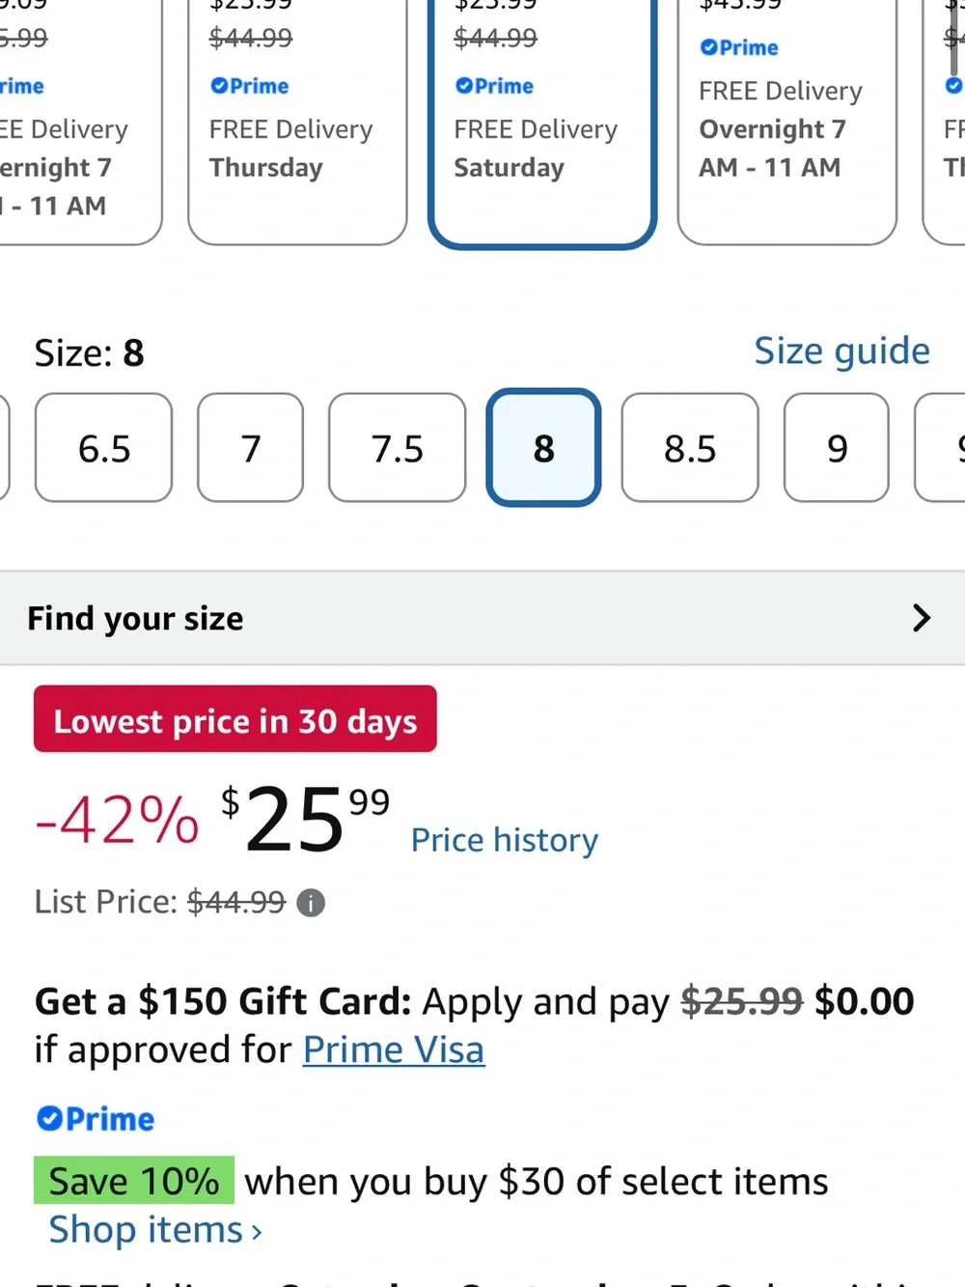Viewport: 965px width, 1287px height.
Task: Click the green Save 10% badge
Action: pos(134,1180)
